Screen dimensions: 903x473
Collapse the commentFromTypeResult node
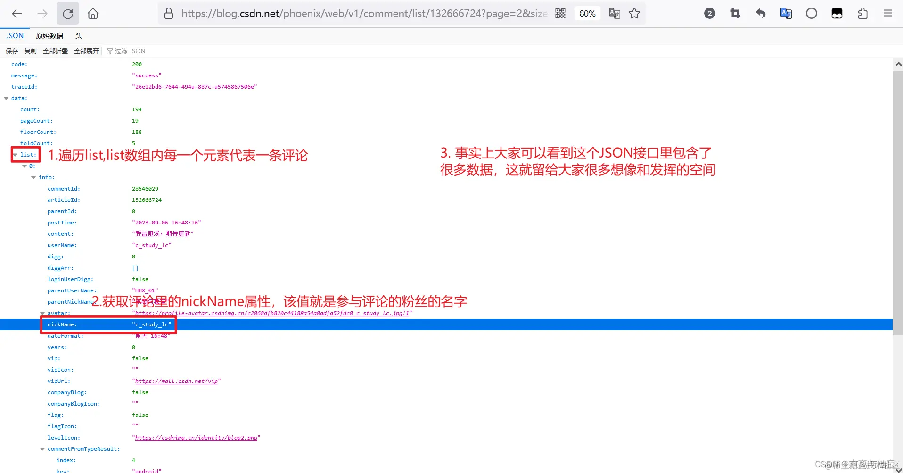tap(42, 449)
